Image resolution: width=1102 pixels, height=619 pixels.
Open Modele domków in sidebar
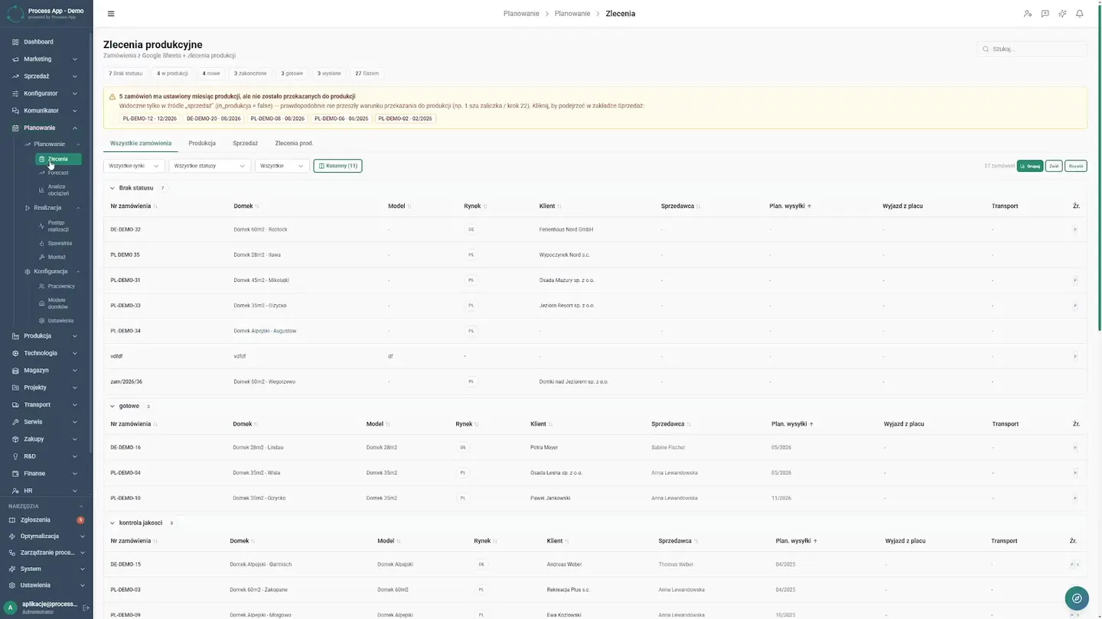[58, 303]
